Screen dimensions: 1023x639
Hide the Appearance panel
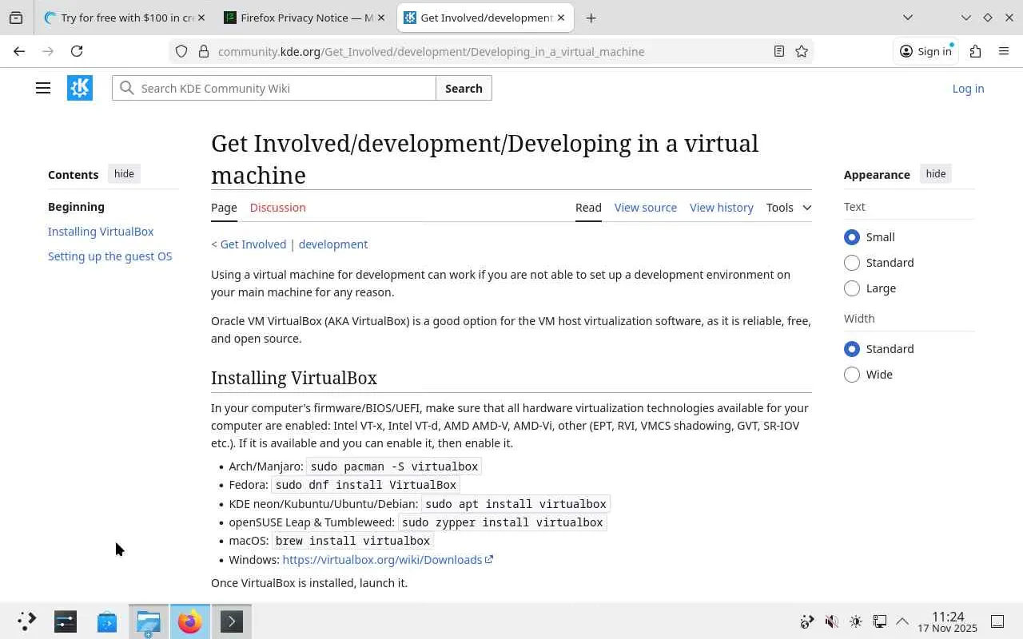pos(936,174)
